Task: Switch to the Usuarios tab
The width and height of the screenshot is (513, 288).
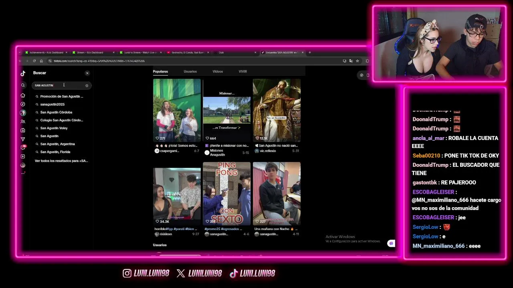Action: 190,72
